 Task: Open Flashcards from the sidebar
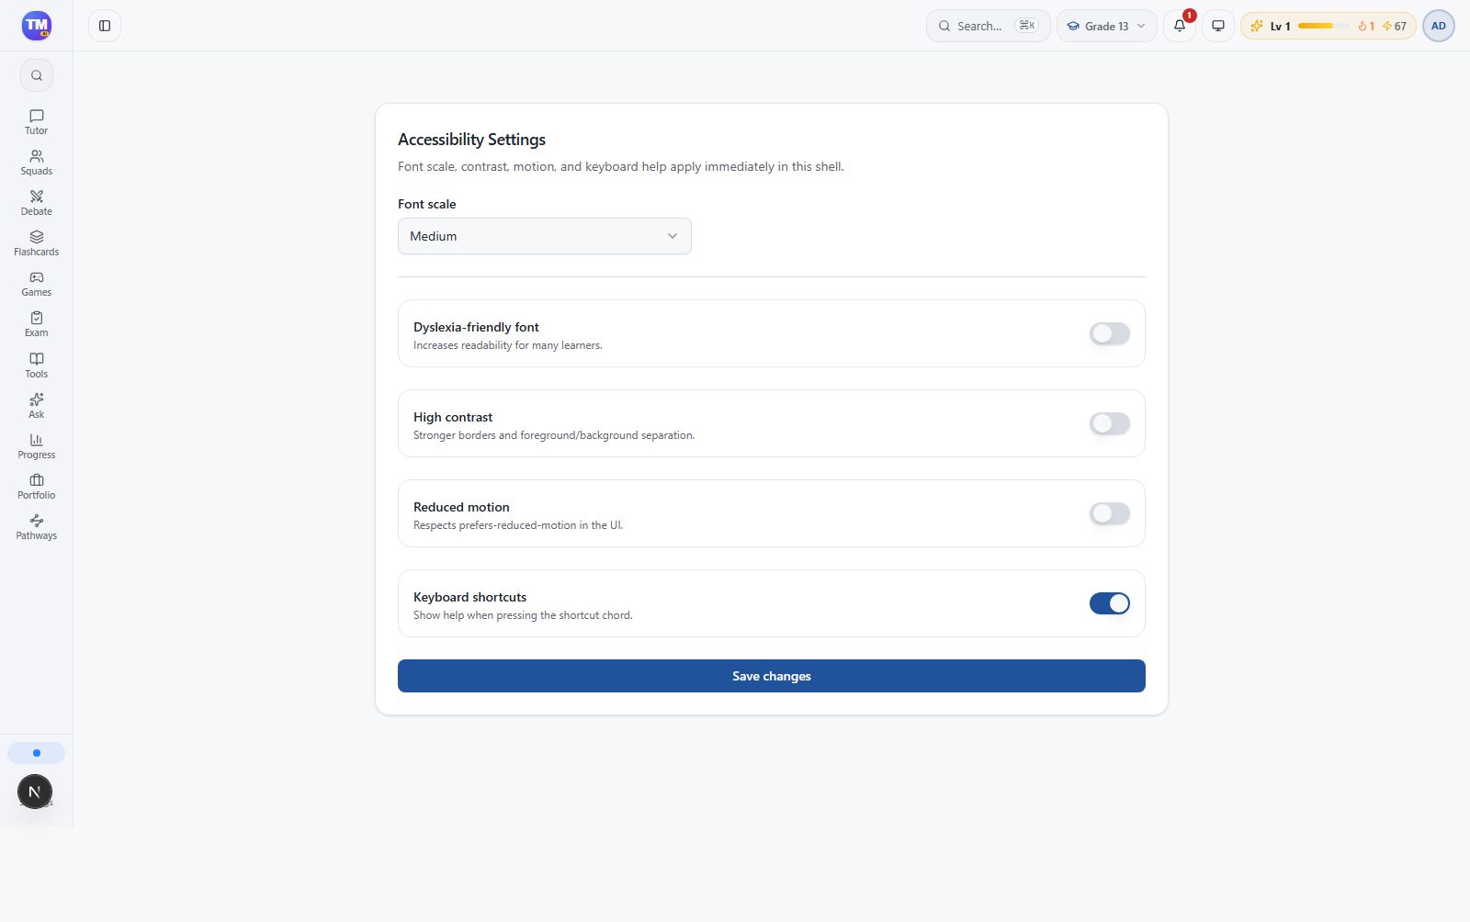(37, 243)
